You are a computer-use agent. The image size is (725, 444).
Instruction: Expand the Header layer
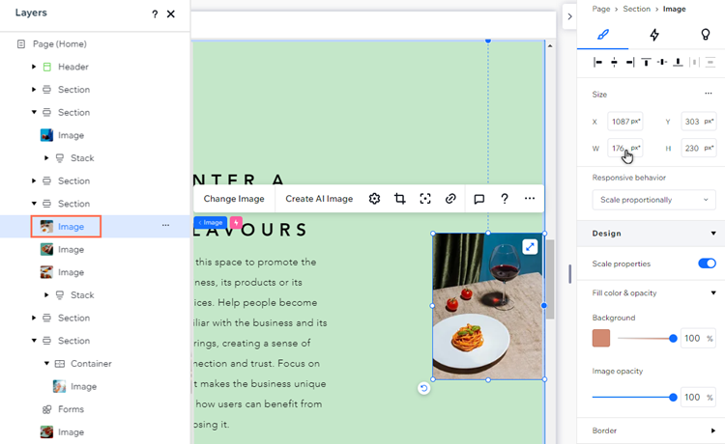point(34,67)
